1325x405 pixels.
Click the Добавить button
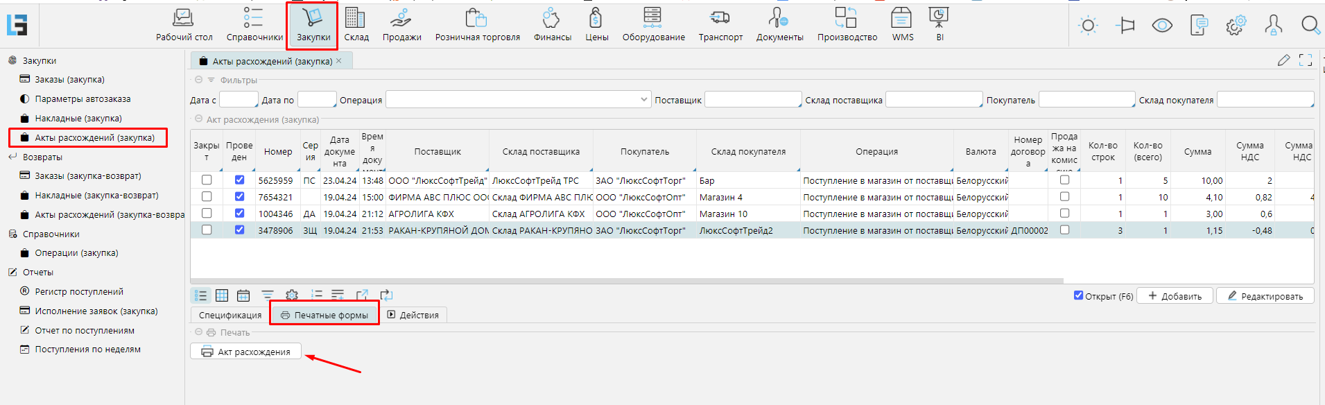(1175, 296)
